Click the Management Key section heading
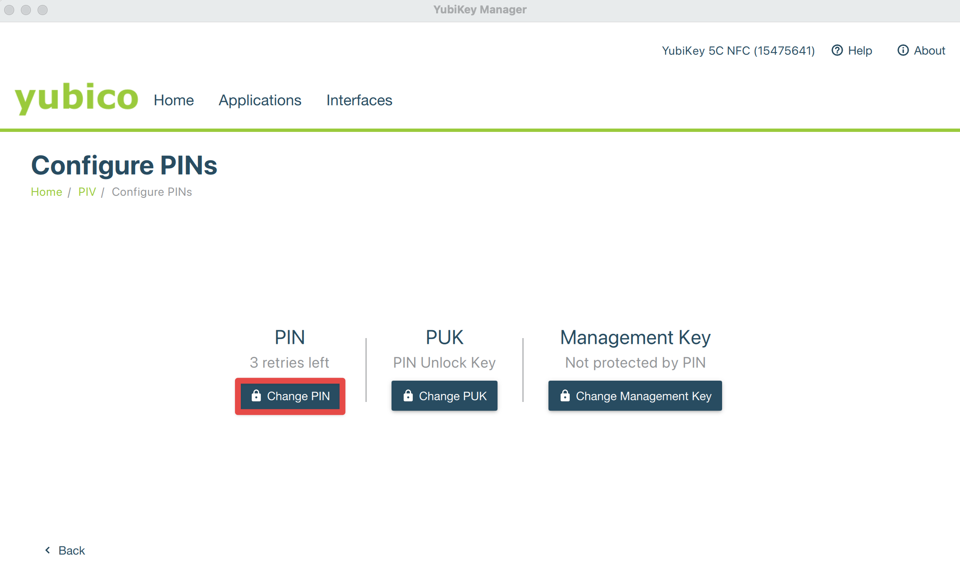 [635, 337]
